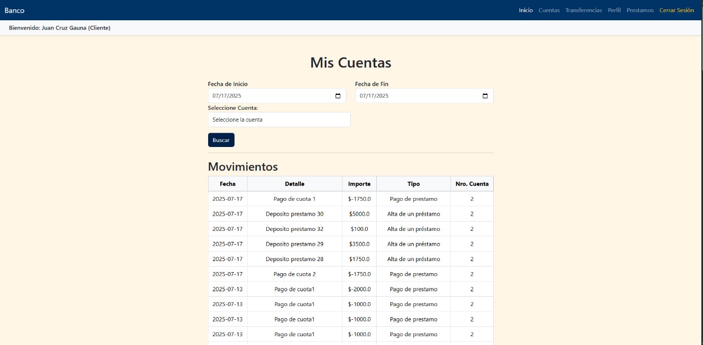The height and width of the screenshot is (345, 703).
Task: Go to Inicio in the navbar
Action: 526,10
